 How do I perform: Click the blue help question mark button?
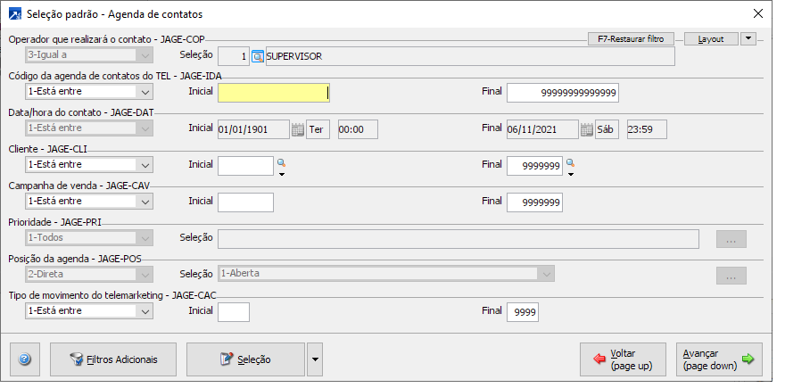[25, 359]
